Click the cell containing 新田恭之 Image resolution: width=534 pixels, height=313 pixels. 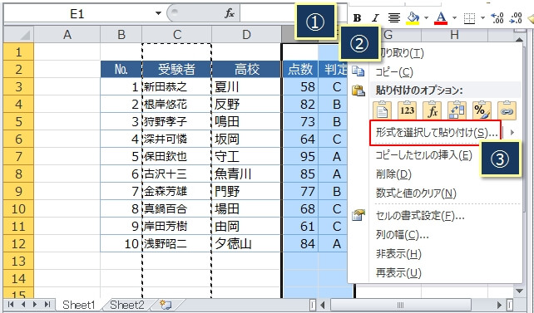tap(176, 86)
